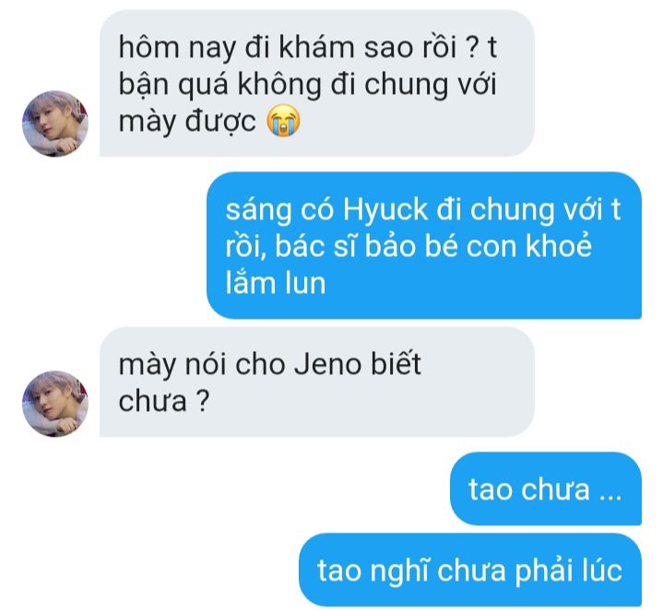The width and height of the screenshot is (663, 610).
Task: Click the word 'chưa ?' in gray bubble
Action: pos(164,401)
